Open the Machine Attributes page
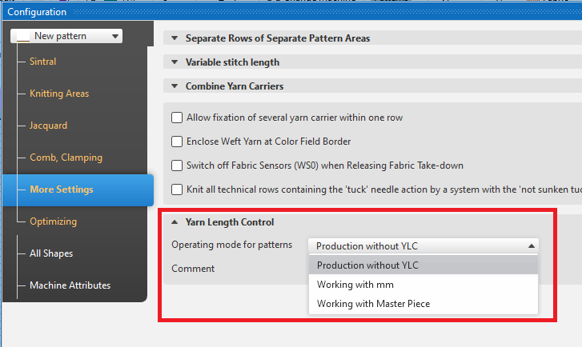The width and height of the screenshot is (582, 347). (x=70, y=285)
